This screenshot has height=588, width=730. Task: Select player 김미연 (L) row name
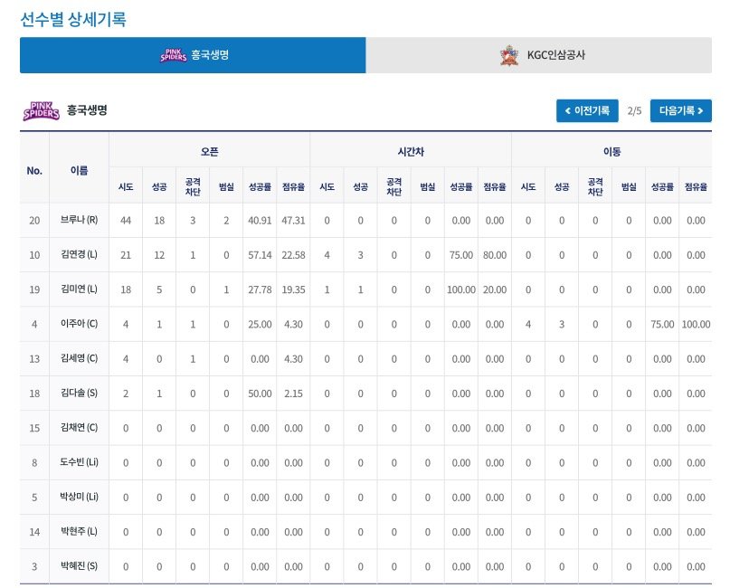pyautogui.click(x=79, y=289)
